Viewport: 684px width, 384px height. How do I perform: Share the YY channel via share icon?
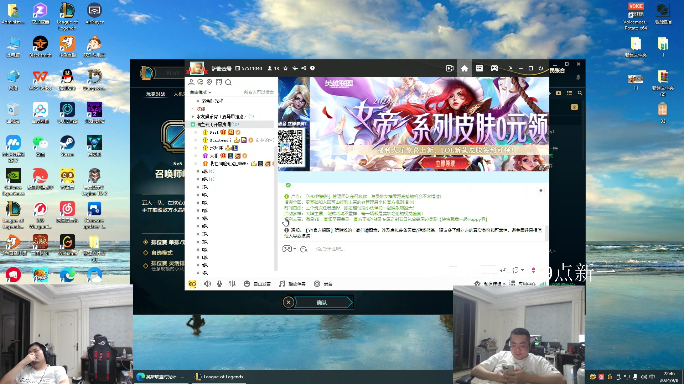304,68
